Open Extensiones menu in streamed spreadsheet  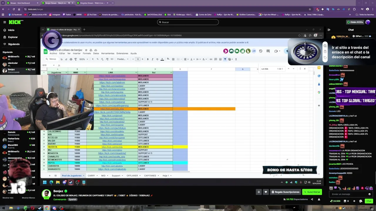(122, 53)
